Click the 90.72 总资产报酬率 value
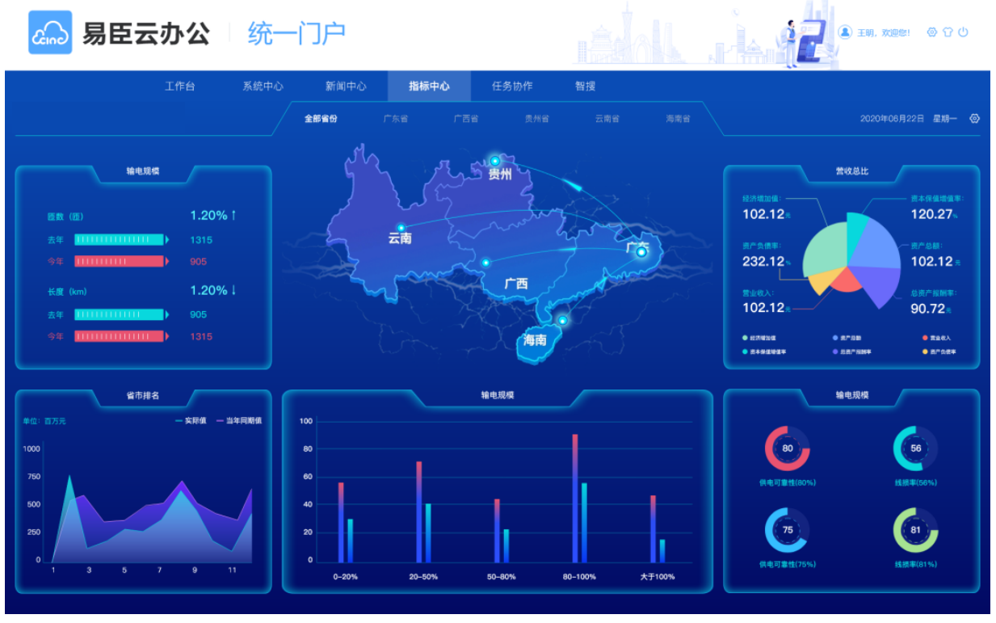996x623 pixels. (927, 309)
